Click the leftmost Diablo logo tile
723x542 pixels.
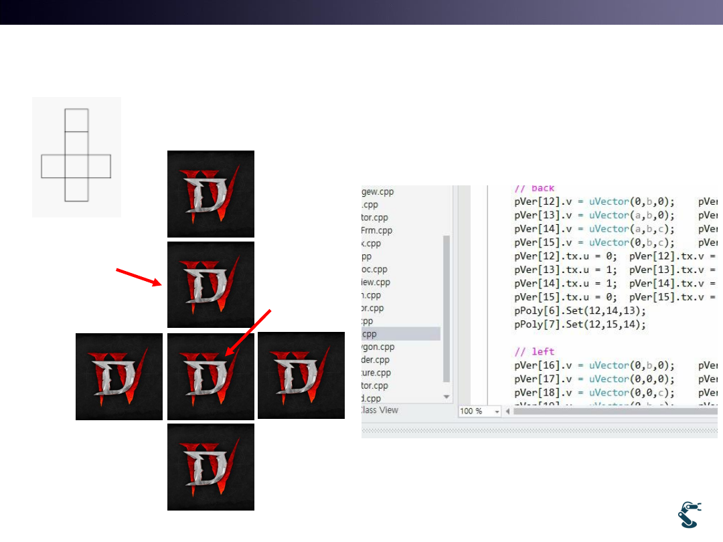tap(119, 377)
